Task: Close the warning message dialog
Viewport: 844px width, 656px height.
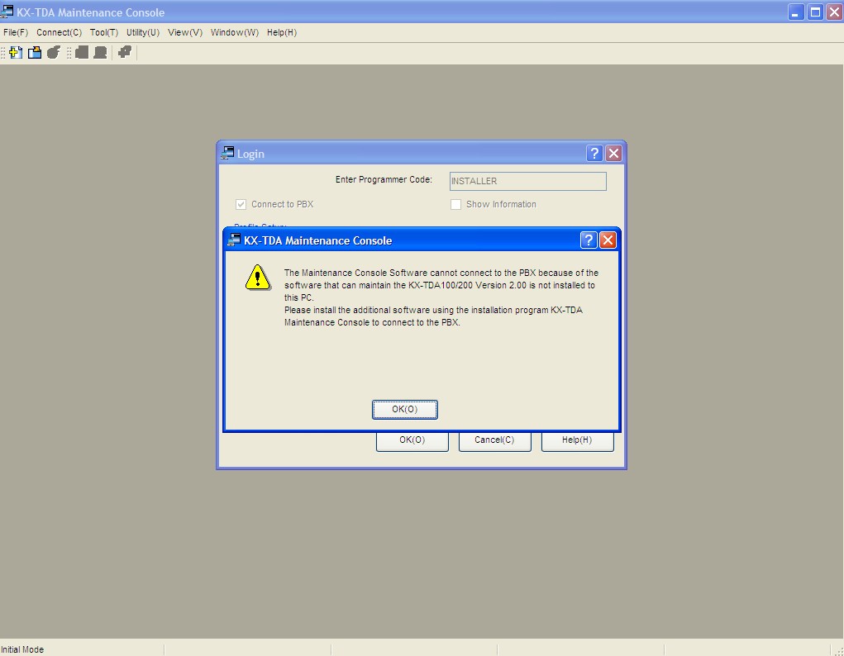Action: 608,240
